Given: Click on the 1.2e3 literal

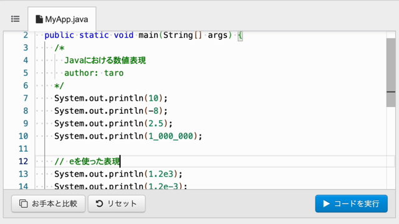Looking at the screenshot, I should 161,174.
